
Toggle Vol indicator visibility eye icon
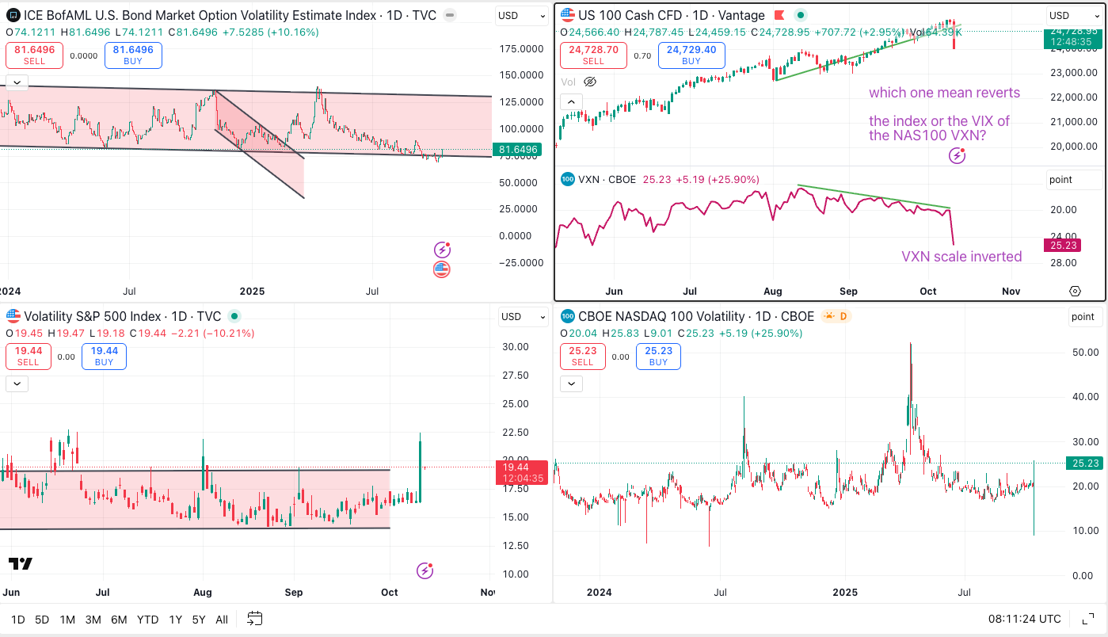589,82
